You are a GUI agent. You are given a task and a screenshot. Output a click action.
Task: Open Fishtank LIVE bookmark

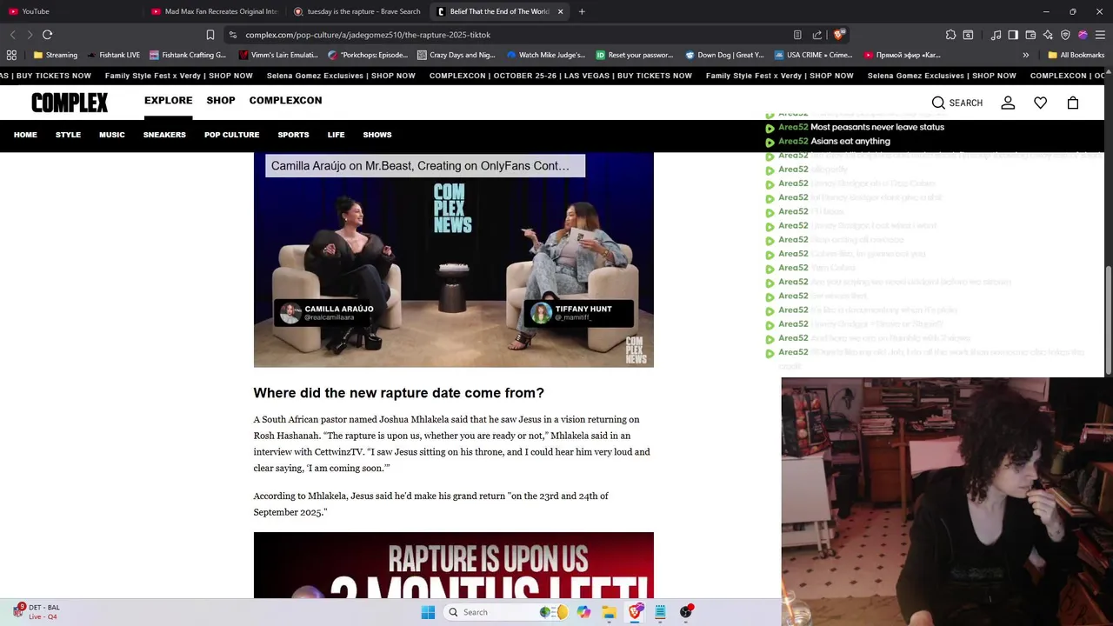[113, 55]
